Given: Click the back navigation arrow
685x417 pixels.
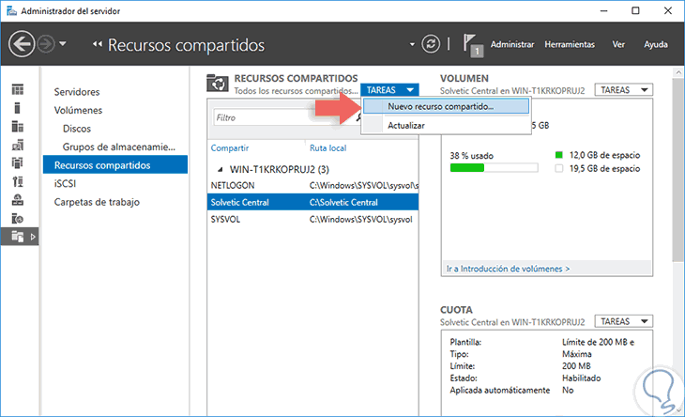Looking at the screenshot, I should (22, 44).
